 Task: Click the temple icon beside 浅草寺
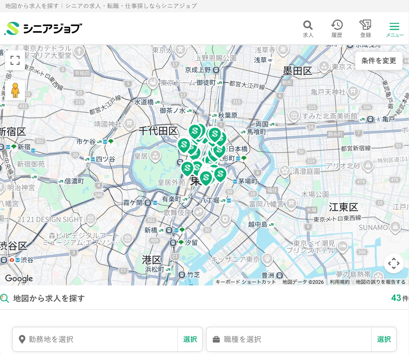283,50
